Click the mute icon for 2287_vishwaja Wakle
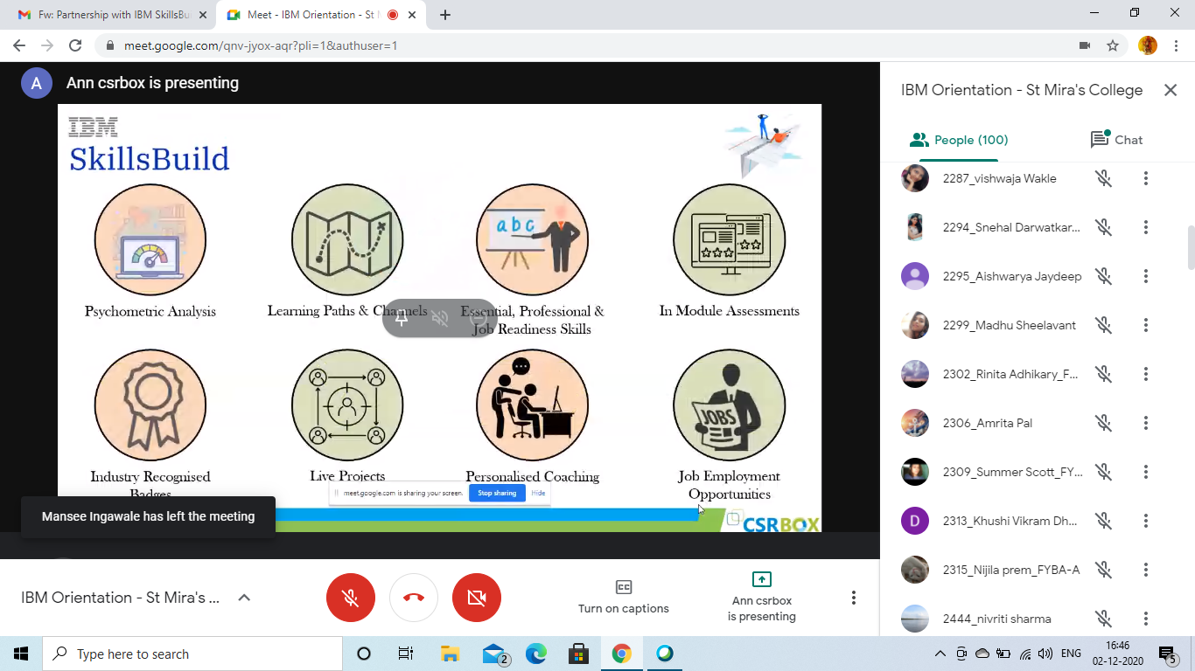 (1104, 178)
